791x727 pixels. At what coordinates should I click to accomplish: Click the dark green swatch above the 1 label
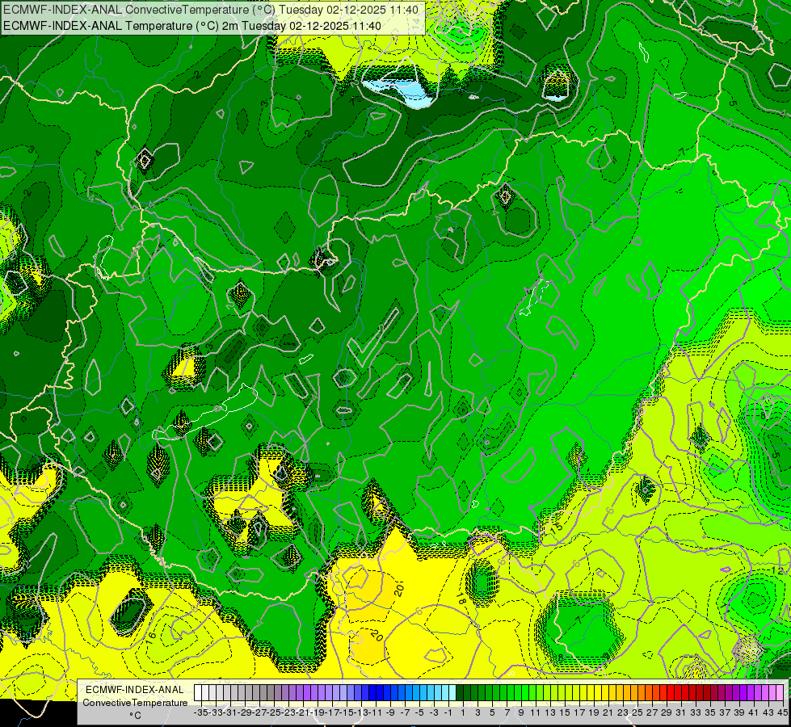coord(460,693)
